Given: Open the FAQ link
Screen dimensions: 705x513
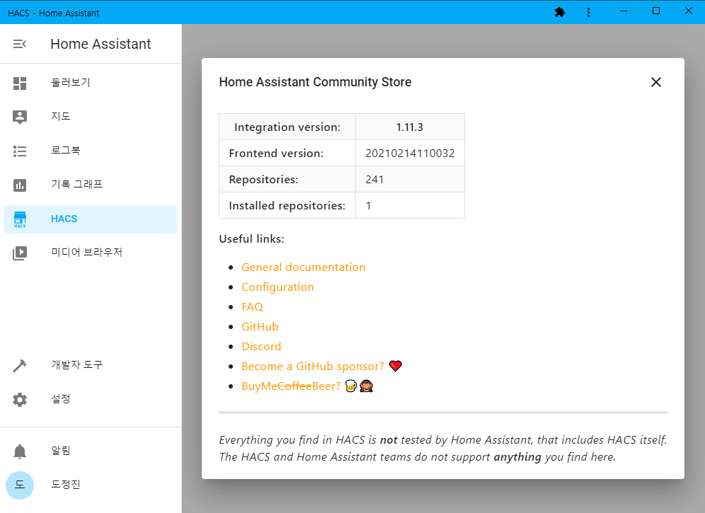Looking at the screenshot, I should [x=252, y=307].
